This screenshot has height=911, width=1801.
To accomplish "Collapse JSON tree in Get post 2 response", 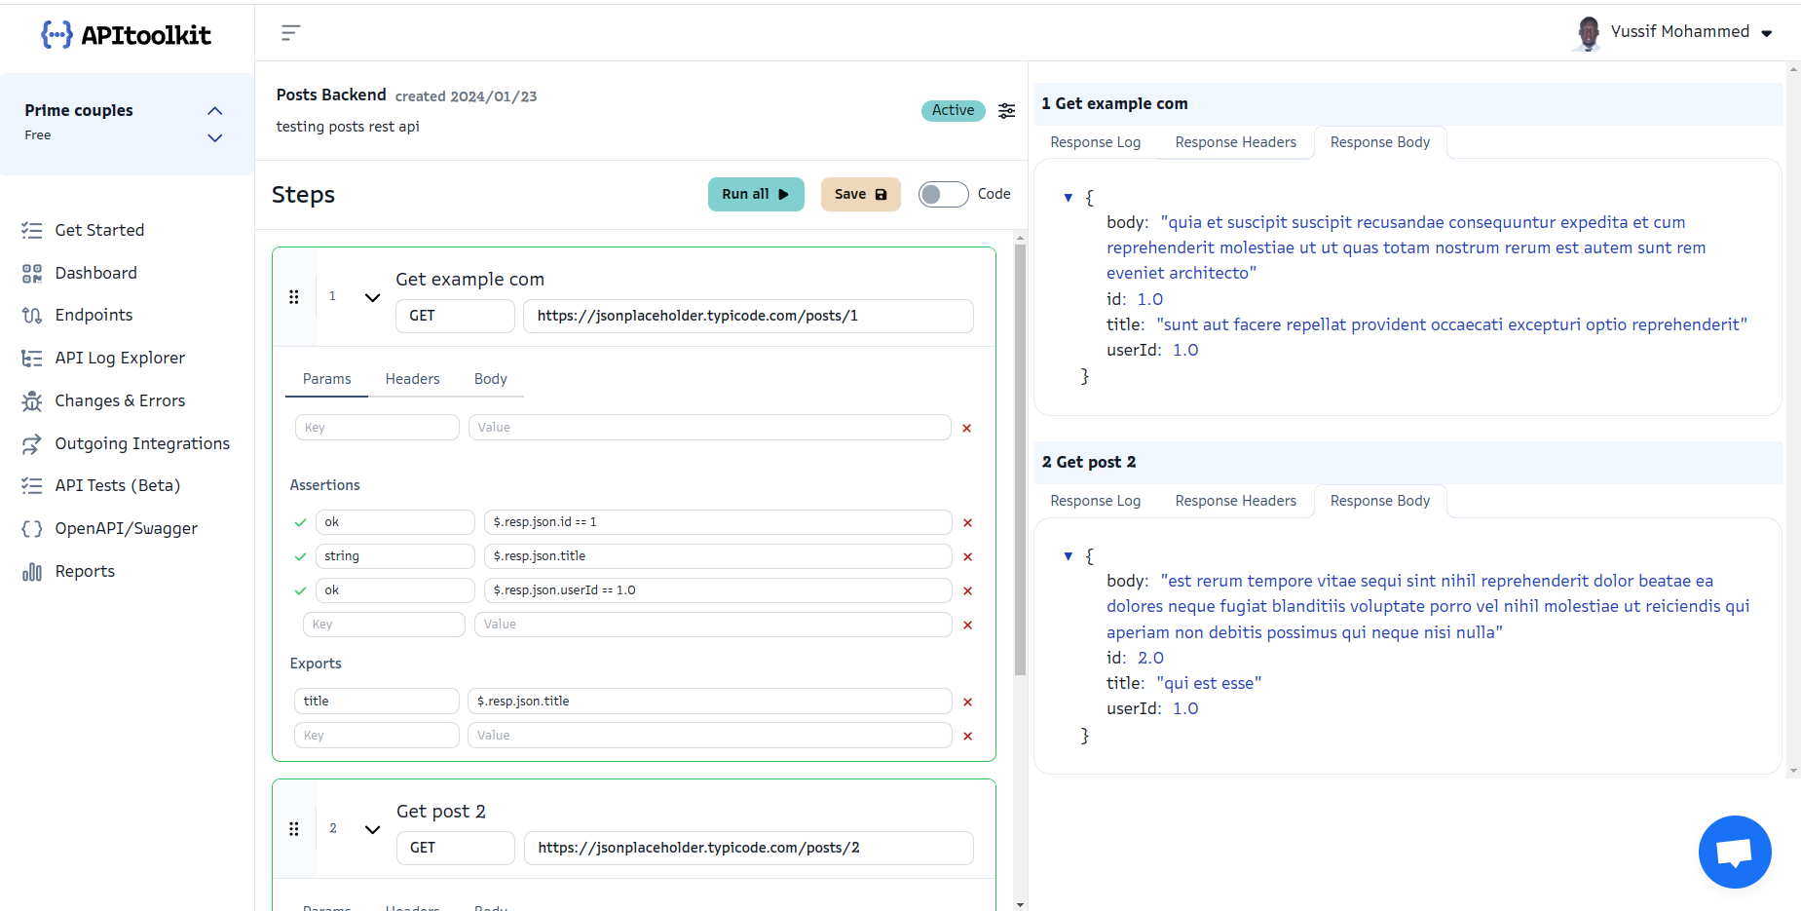I will point(1069,556).
